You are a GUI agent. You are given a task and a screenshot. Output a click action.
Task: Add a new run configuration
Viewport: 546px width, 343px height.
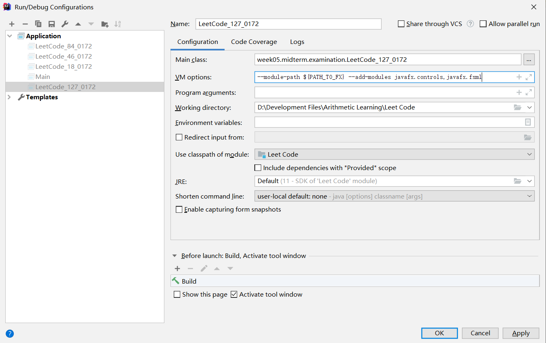[11, 24]
